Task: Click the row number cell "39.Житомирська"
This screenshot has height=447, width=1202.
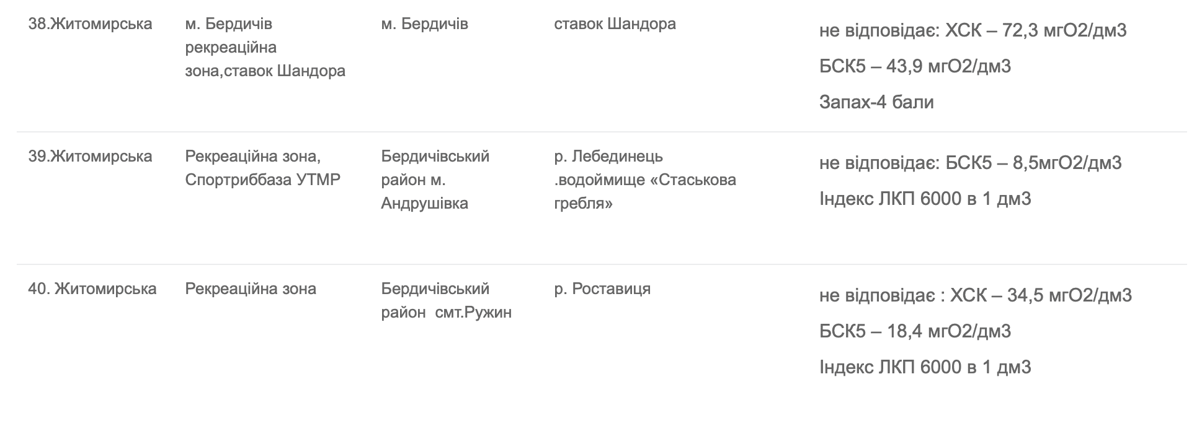Action: (x=90, y=157)
